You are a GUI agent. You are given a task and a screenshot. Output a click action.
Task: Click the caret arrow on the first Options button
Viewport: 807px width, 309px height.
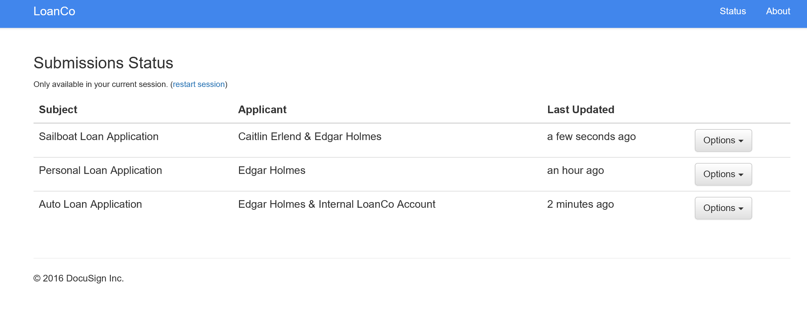tap(741, 141)
